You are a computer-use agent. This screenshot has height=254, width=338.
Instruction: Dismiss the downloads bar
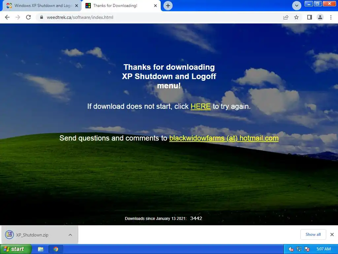click(x=332, y=234)
